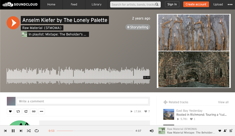
Task: Toggle shuffle mode in player
Action: coord(29,131)
